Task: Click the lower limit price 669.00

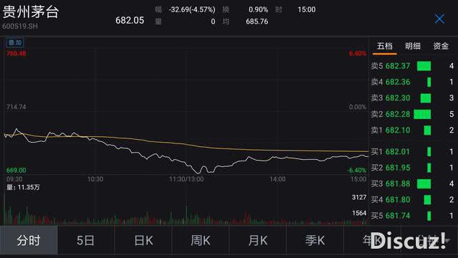Action: coord(16,171)
